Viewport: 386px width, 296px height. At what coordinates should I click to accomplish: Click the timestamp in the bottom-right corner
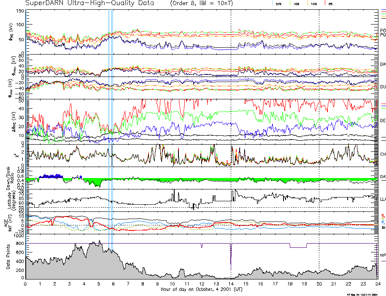click(x=366, y=294)
